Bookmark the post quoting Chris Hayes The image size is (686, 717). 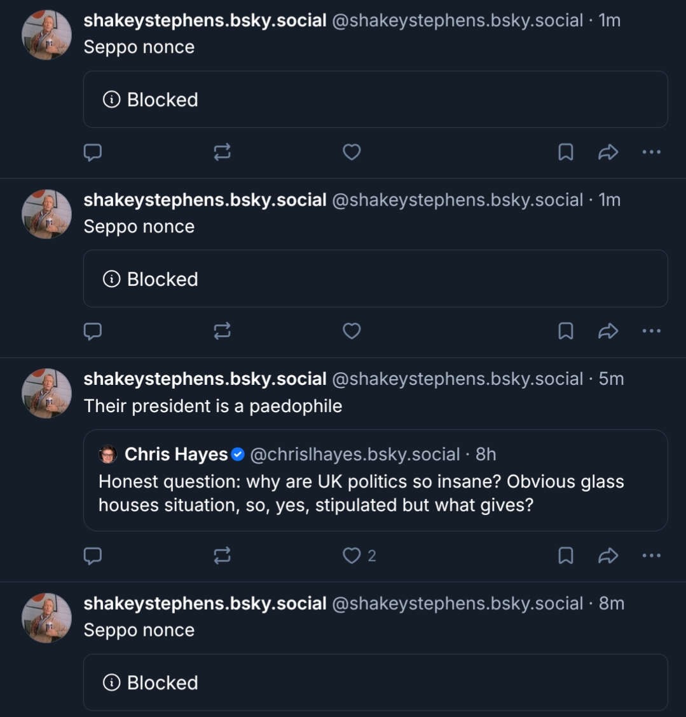tap(565, 556)
